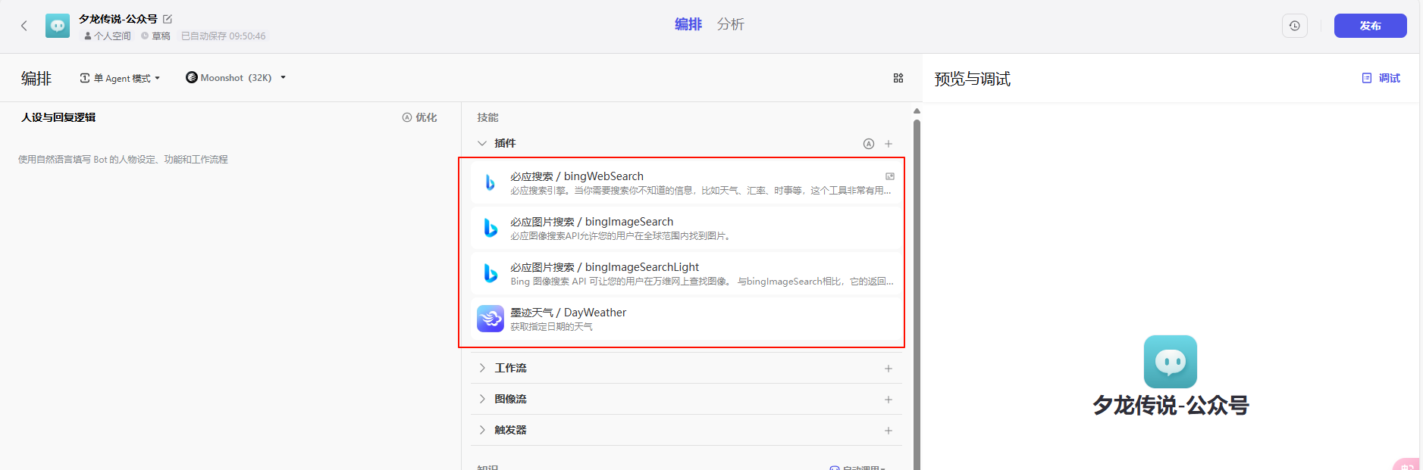
Task: Switch to the 分析 tab
Action: [x=730, y=24]
